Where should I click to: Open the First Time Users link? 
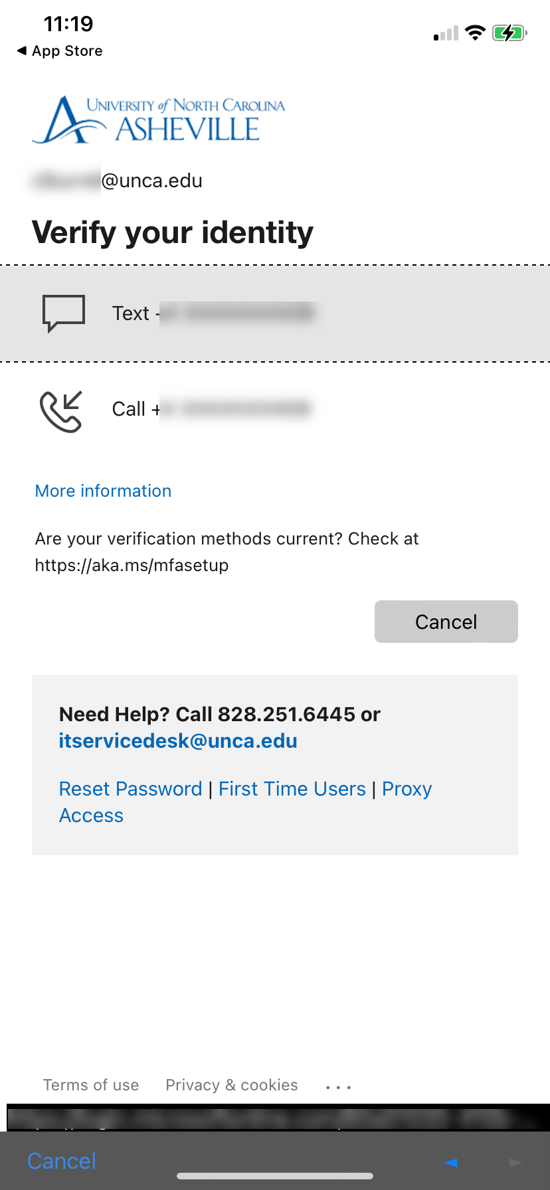coord(292,789)
